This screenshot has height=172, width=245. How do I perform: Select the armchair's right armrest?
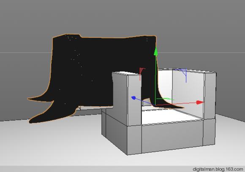[x=210, y=95]
